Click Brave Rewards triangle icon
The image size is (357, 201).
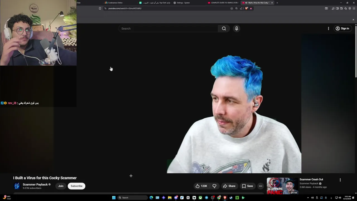(251, 8)
